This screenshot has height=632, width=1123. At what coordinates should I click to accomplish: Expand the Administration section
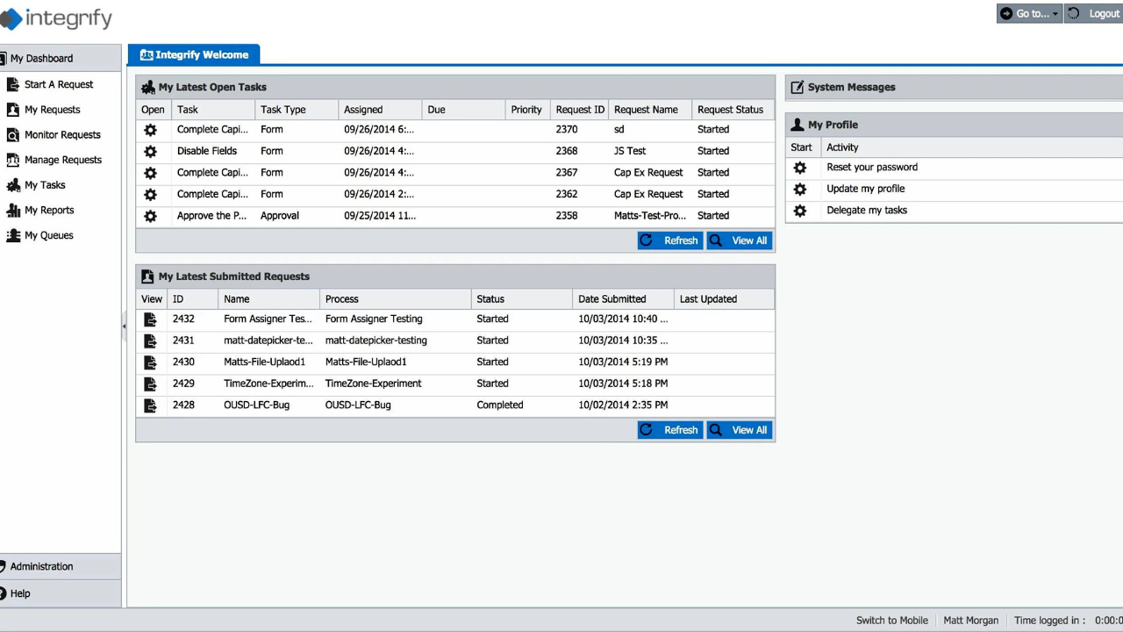pyautogui.click(x=61, y=567)
